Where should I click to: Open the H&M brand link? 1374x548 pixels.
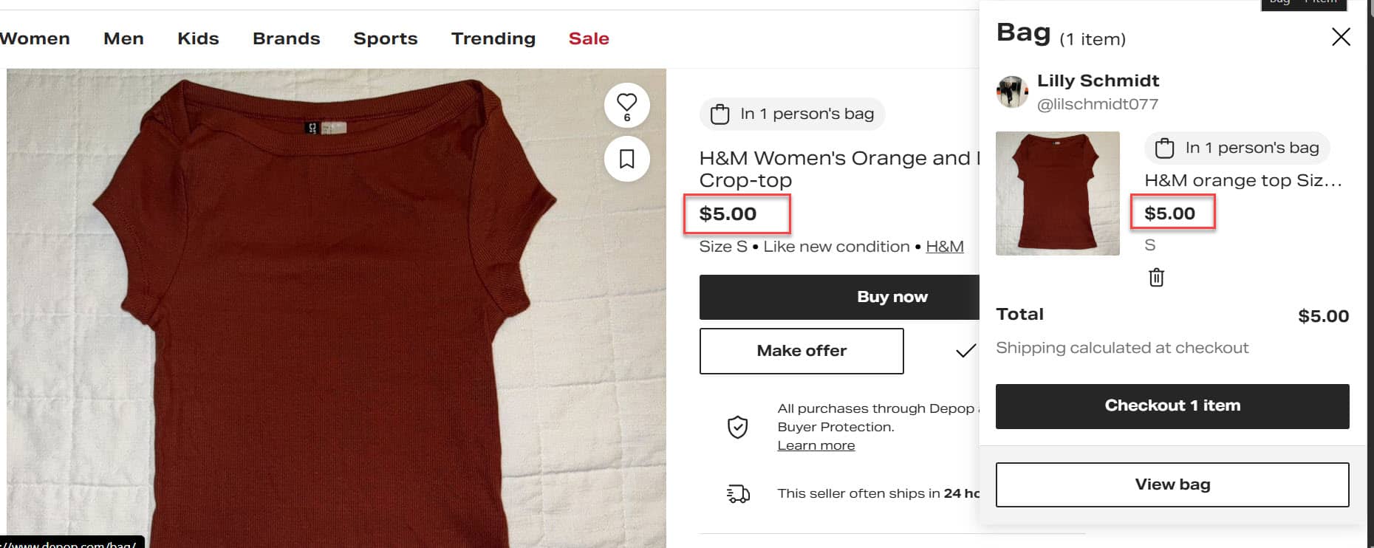coord(944,247)
